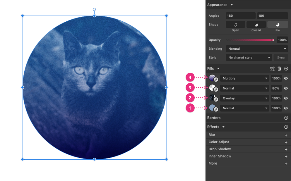291x181 pixels.
Task: Open the blue solid fill swatch
Action: pyautogui.click(x=212, y=108)
